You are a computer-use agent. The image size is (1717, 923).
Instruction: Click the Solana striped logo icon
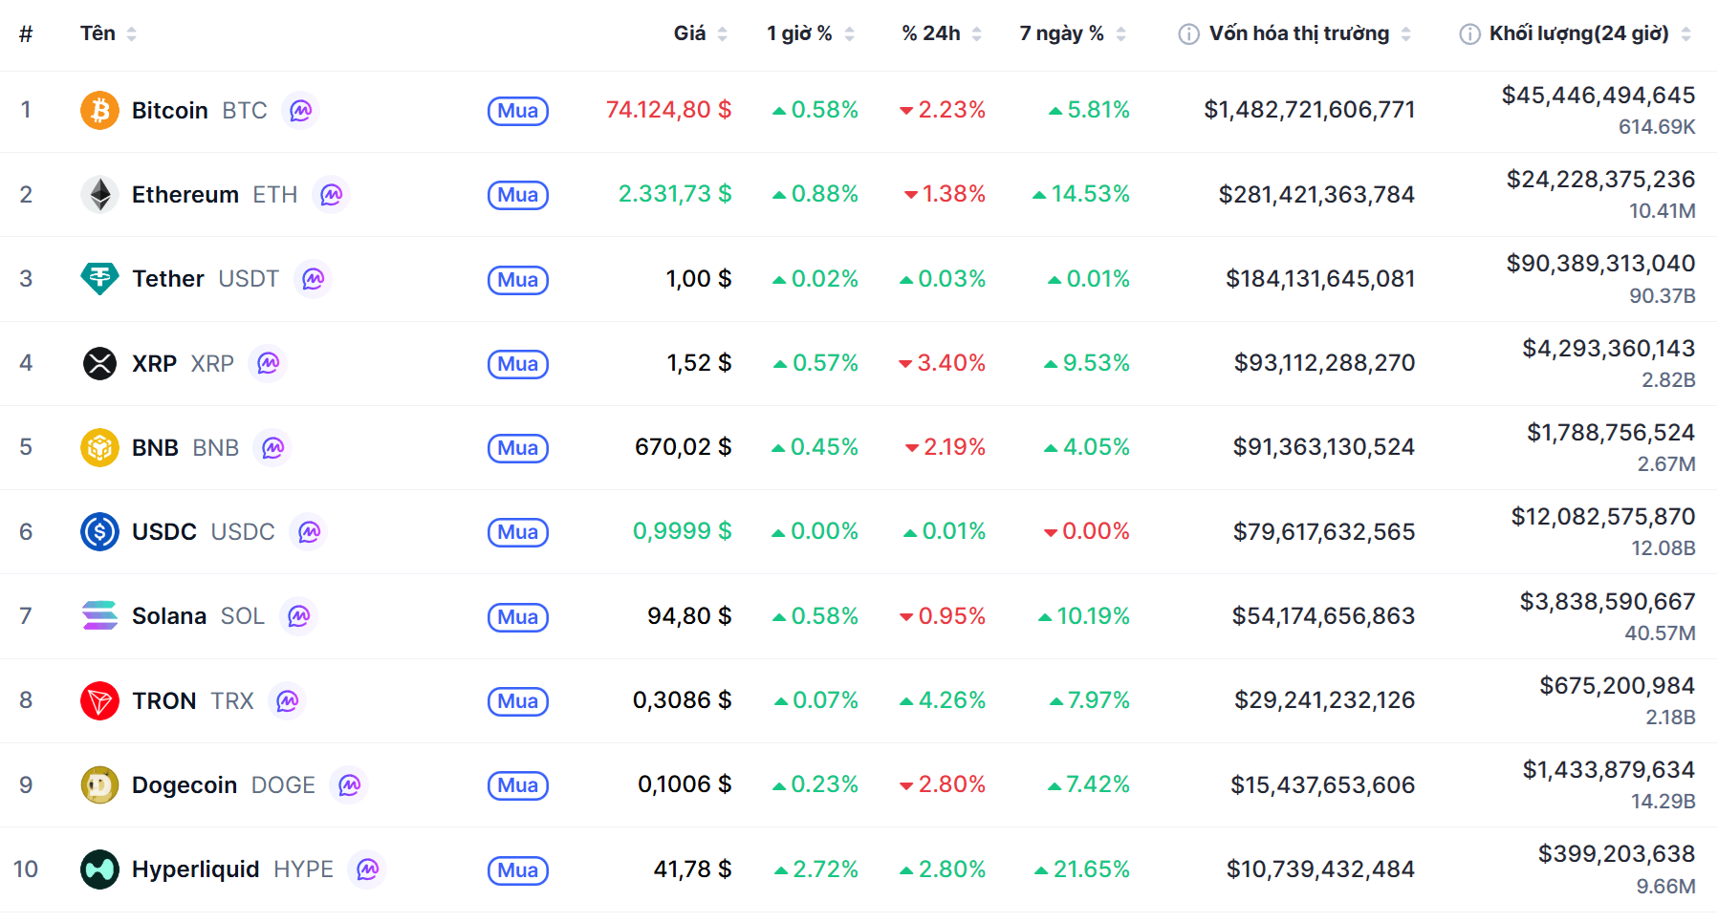[x=99, y=616]
